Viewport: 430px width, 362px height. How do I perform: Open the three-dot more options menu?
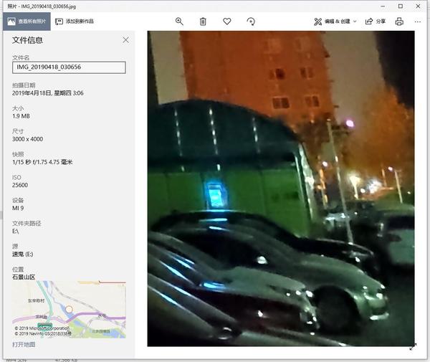coord(418,22)
